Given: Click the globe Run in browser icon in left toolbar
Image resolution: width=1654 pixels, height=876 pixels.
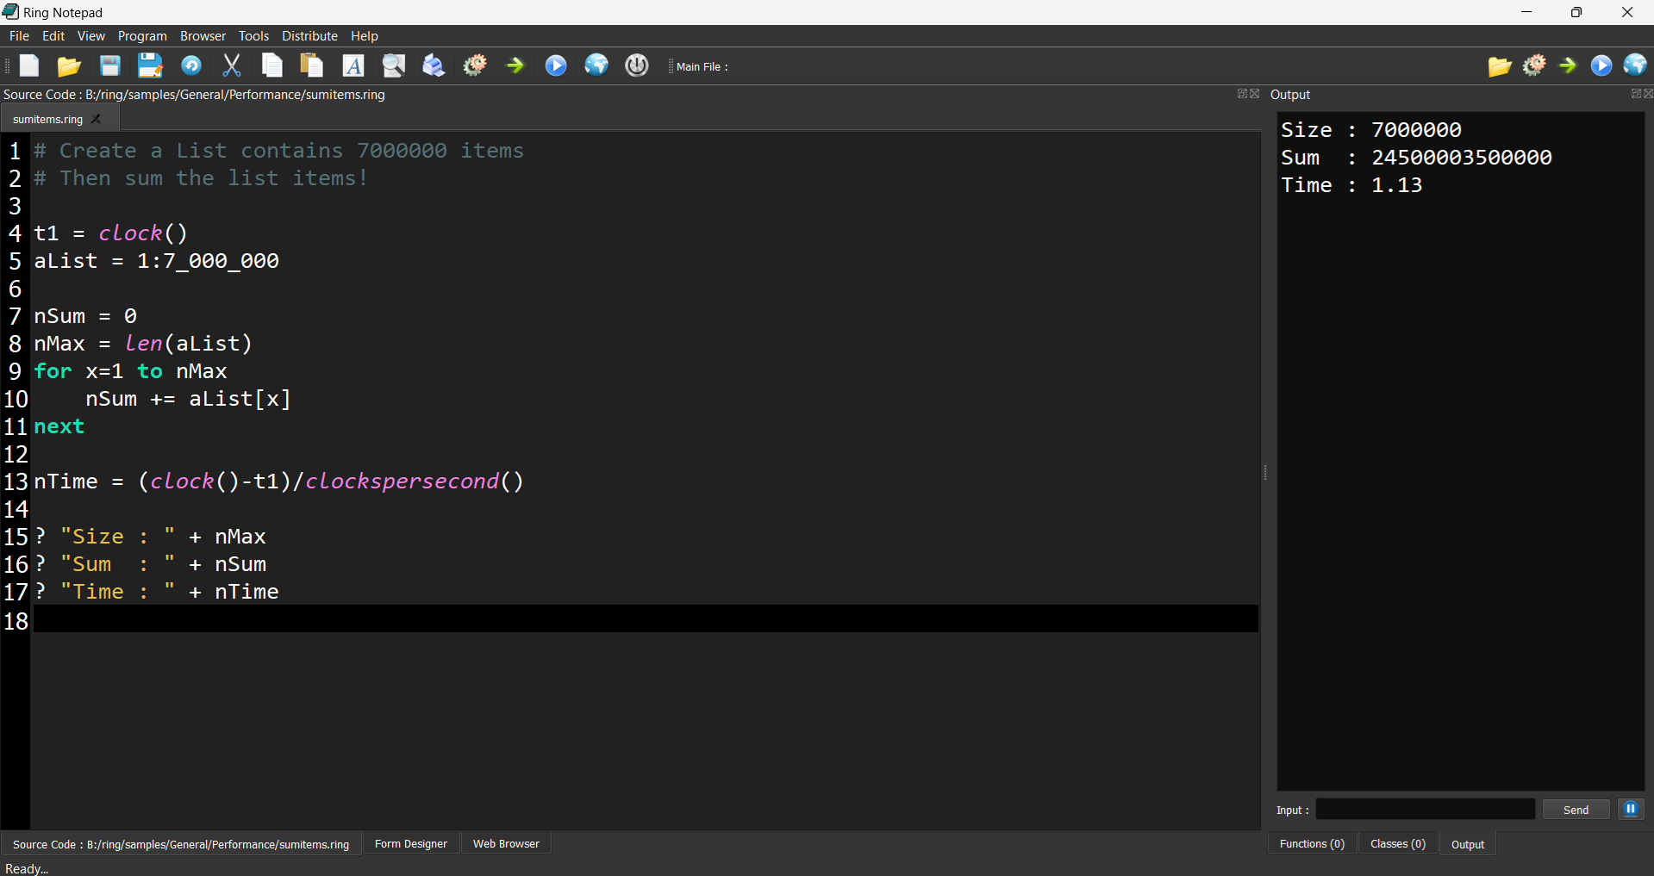Looking at the screenshot, I should [596, 65].
